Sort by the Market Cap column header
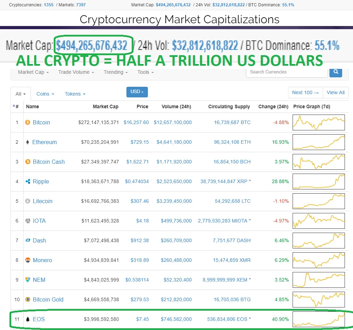This screenshot has width=353, height=330. click(106, 106)
